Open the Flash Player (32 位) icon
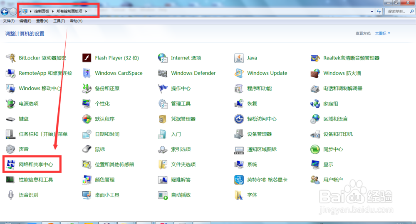Screen dimensions: 416x224 point(87,58)
